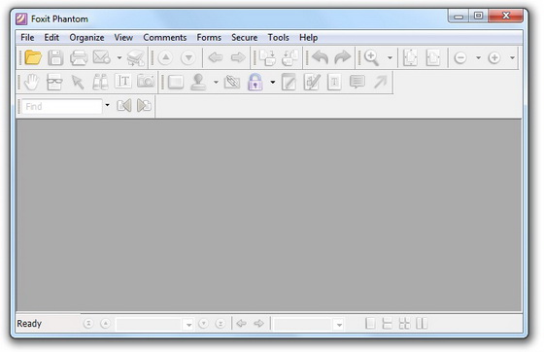Open the page number combo box in status bar
Image resolution: width=544 pixels, height=352 pixels.
pyautogui.click(x=154, y=325)
